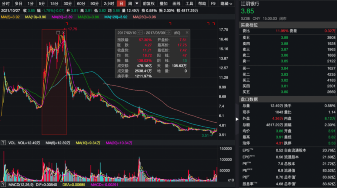Click 卖一 ask price 3.85
The height and width of the screenshot is (188, 337).
pos(284,61)
